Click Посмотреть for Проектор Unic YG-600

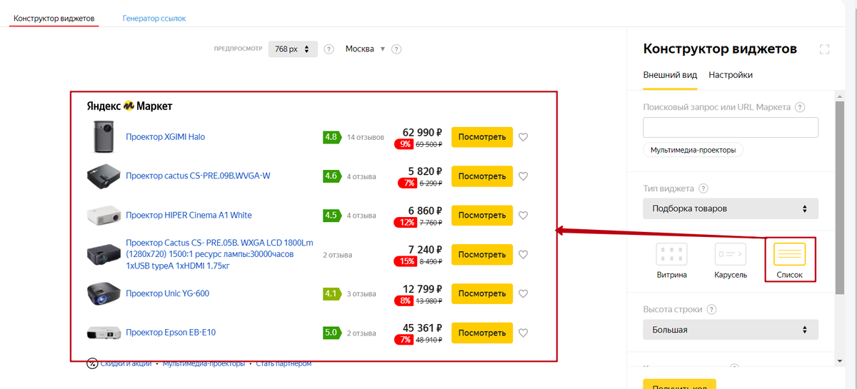(x=482, y=294)
